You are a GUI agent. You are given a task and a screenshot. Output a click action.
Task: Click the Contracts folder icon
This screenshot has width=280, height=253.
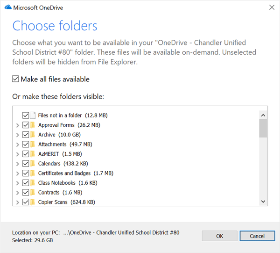[33, 193]
